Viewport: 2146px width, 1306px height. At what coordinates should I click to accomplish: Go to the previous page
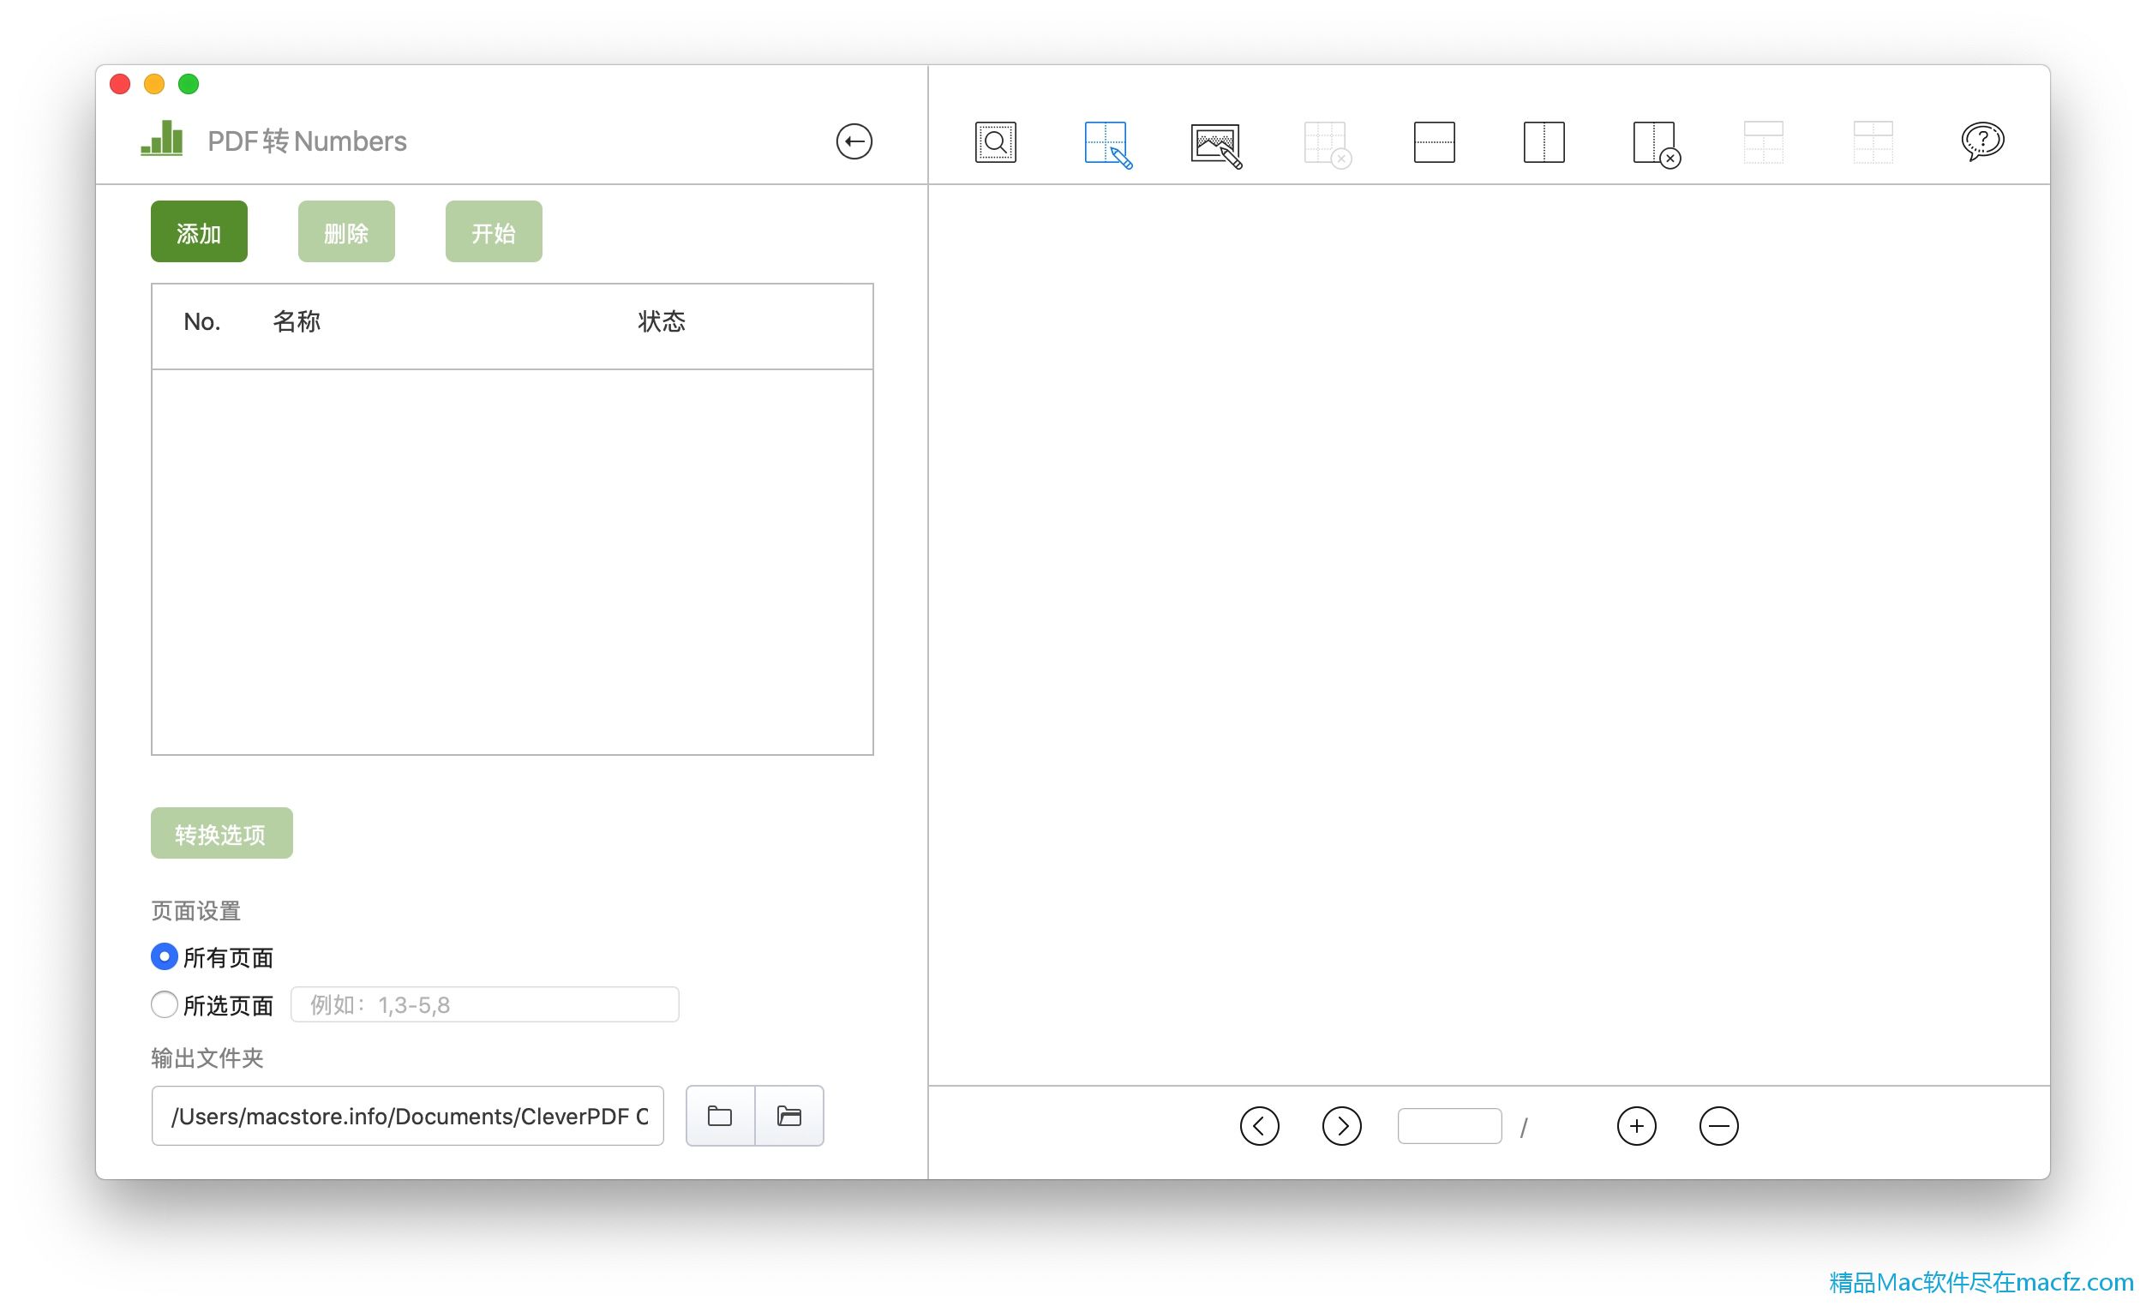point(1259,1126)
